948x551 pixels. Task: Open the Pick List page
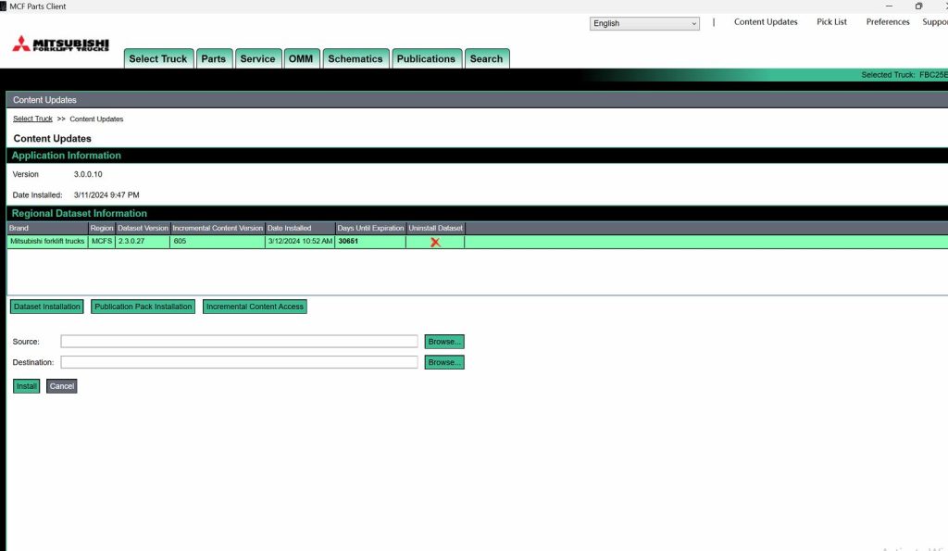click(x=830, y=21)
